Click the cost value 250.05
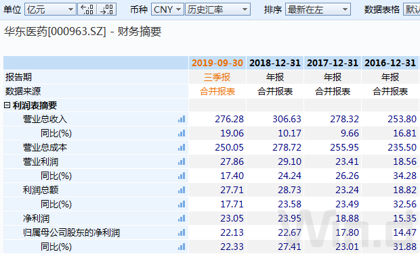Viewport: 420px width, 254px height. point(229,147)
